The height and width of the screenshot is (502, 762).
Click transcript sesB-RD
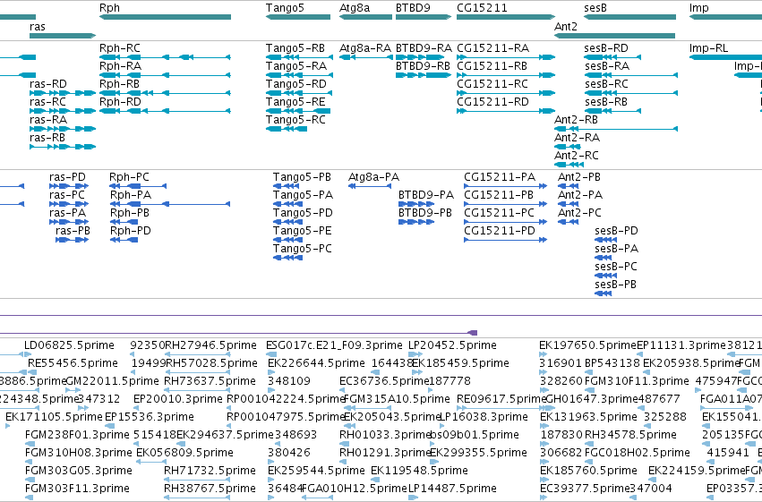click(x=612, y=58)
